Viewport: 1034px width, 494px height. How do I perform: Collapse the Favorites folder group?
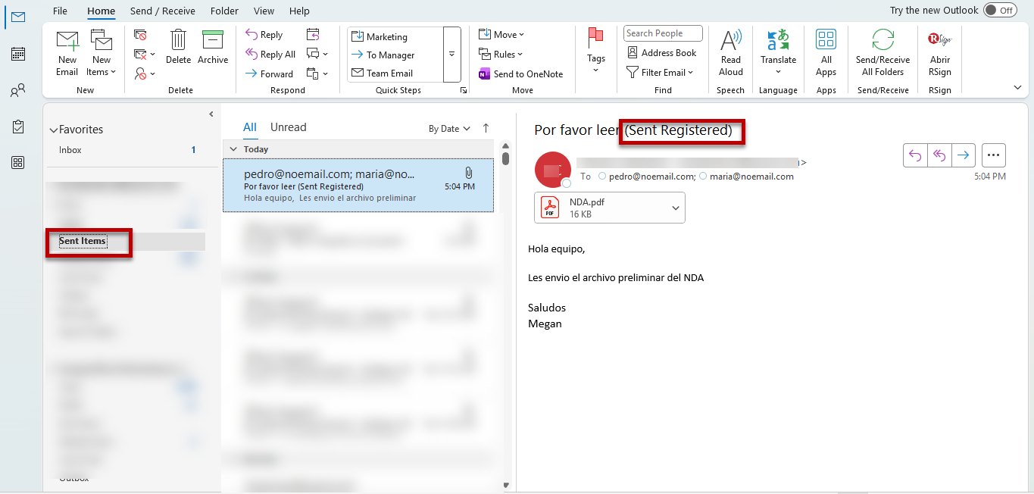pos(53,130)
